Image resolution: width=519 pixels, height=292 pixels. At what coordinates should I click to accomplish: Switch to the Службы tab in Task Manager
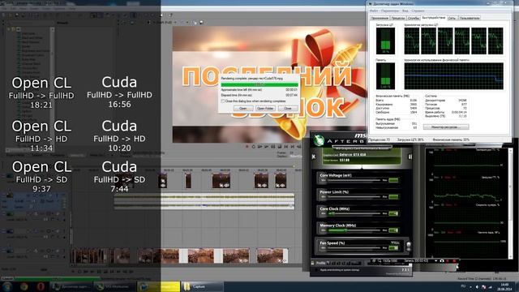pyautogui.click(x=414, y=18)
